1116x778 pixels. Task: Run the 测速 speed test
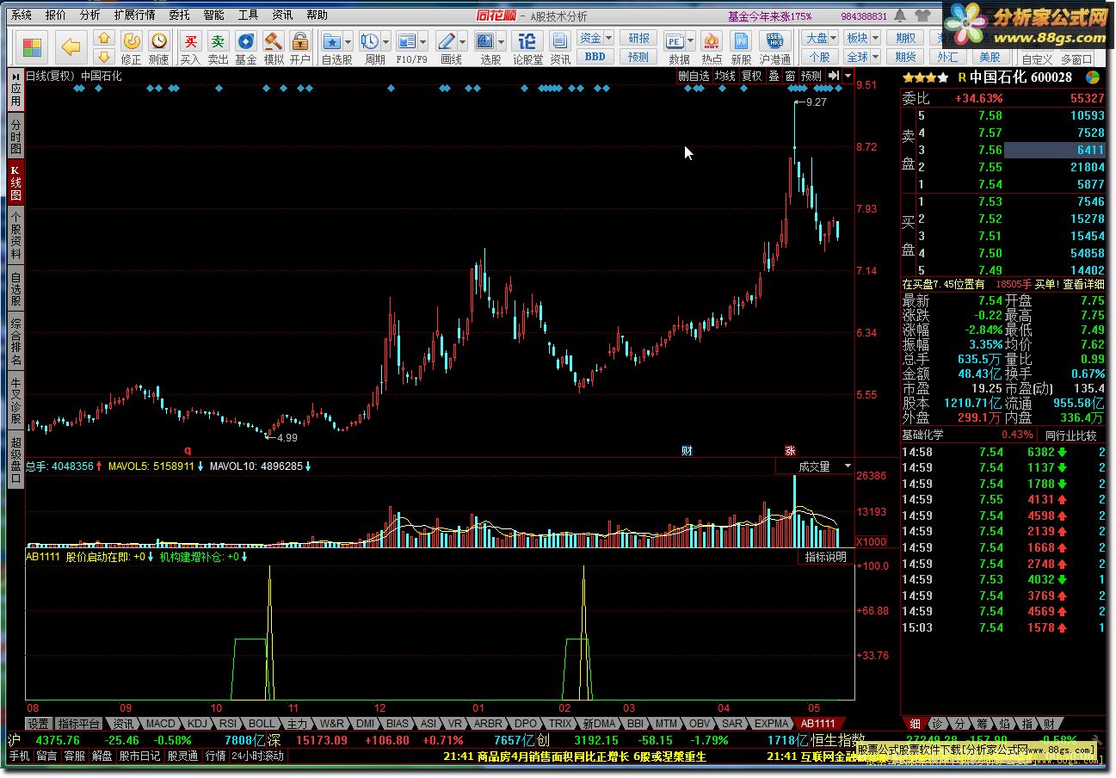click(158, 48)
